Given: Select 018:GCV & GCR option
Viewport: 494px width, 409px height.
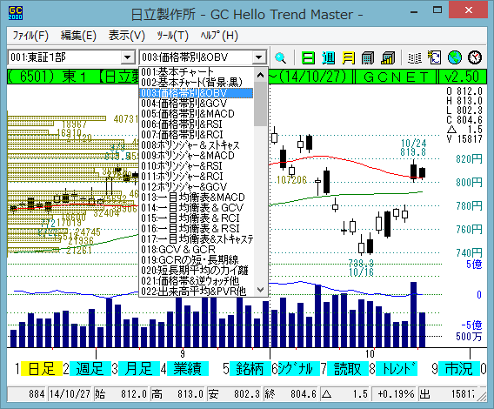Looking at the screenshot, I should click(x=196, y=249).
